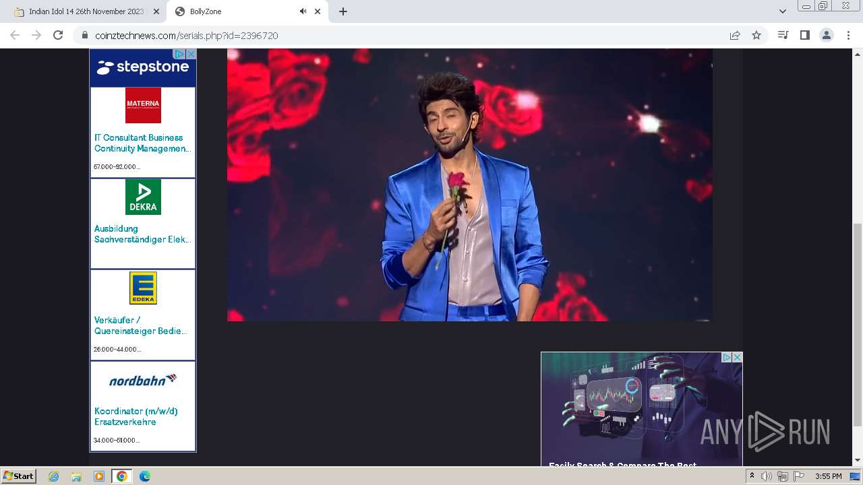Click the 34.000–51.000 salary text
Viewport: 863px width, 485px height.
[117, 440]
